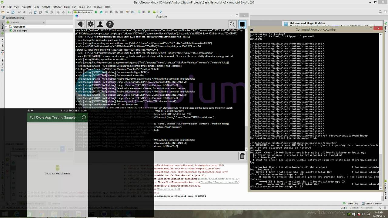
Task: Open Appium General Settings gear
Action: point(90,24)
